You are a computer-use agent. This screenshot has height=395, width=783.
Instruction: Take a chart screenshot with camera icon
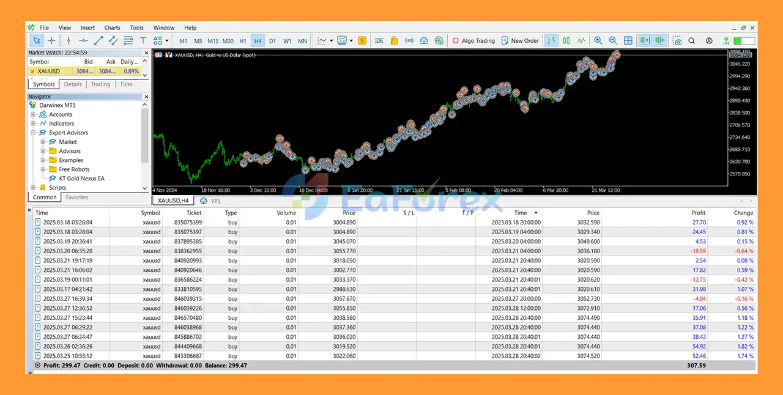coord(677,41)
